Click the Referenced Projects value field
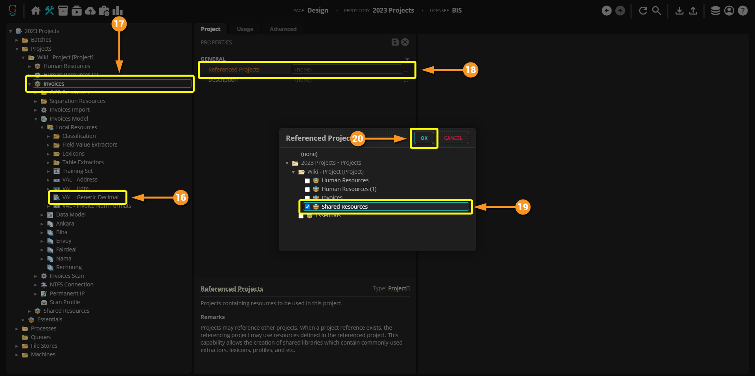Screen dimensions: 755x376 (346, 70)
